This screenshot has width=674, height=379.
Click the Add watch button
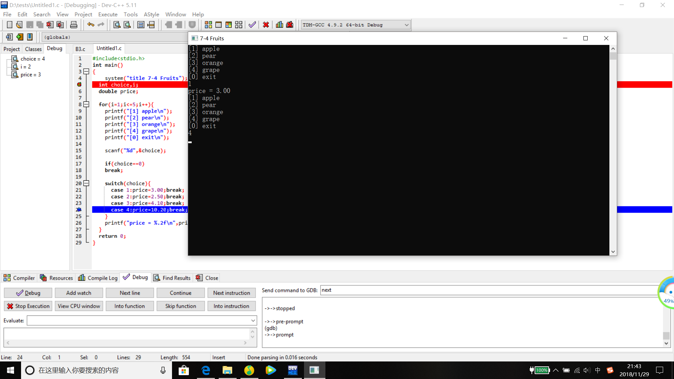coord(79,293)
